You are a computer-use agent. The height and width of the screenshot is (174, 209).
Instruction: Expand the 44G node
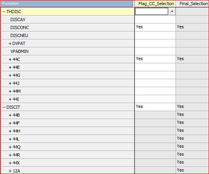click(10, 76)
